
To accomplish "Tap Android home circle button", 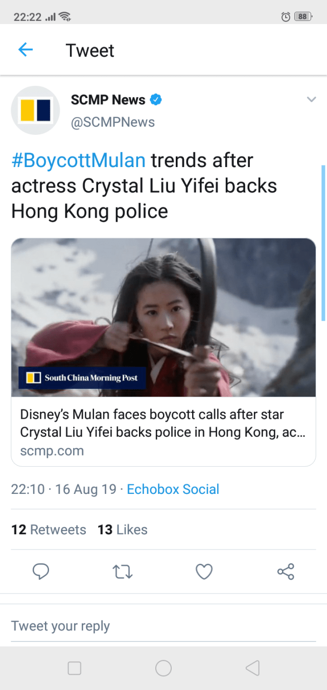I will [163, 668].
